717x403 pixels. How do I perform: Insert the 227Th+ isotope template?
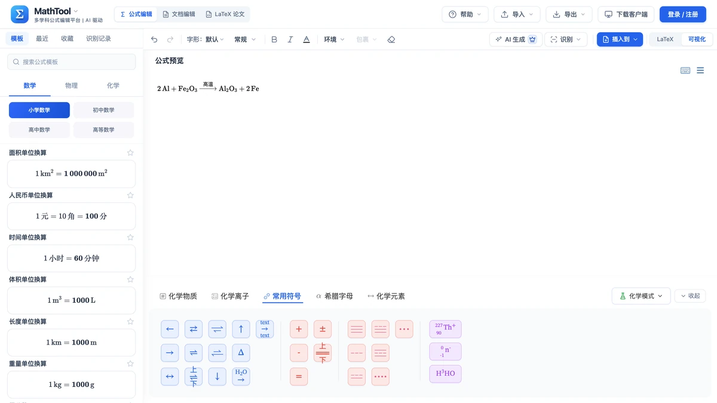pyautogui.click(x=445, y=329)
